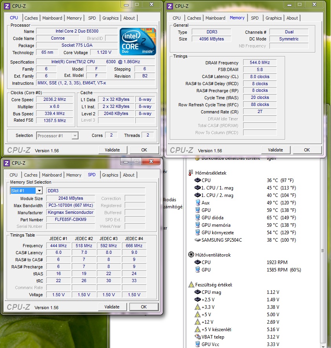The image size is (331, 348).
Task: Click OK in the Memory window
Action: click(307, 150)
